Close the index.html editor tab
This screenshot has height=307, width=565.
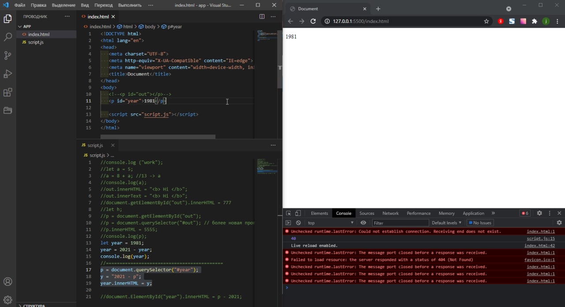(x=113, y=17)
